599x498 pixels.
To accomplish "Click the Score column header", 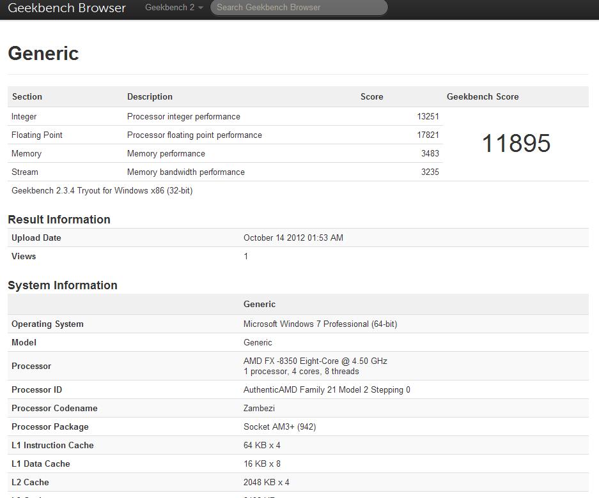I will [x=371, y=97].
